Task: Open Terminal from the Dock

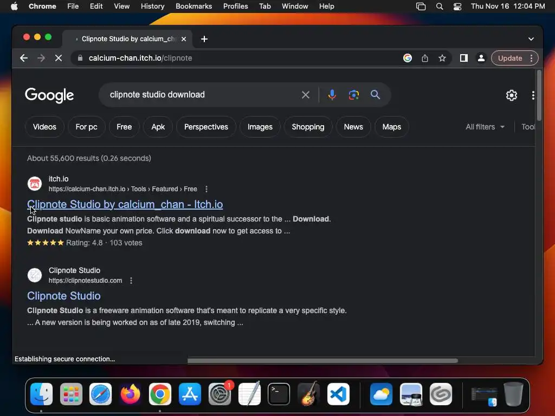Action: point(279,394)
